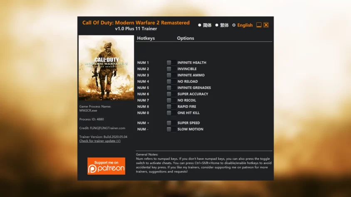This screenshot has width=351, height=197.
Task: Toggle the Super Speed switch
Action: click(171, 123)
